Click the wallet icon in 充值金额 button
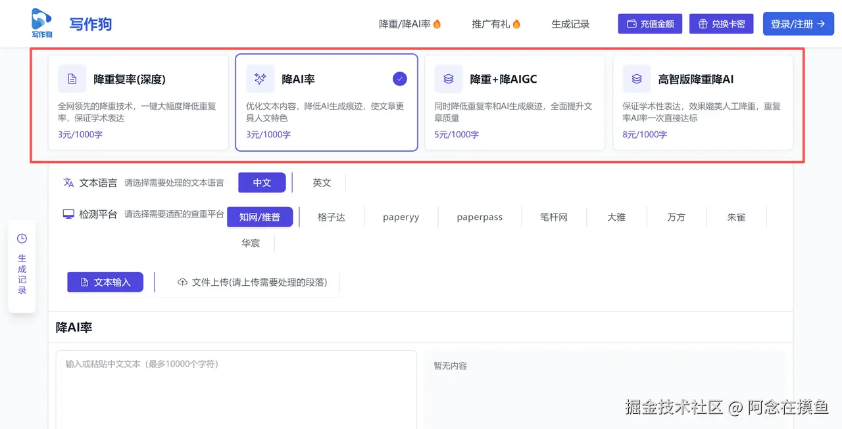This screenshot has height=429, width=842. (631, 24)
